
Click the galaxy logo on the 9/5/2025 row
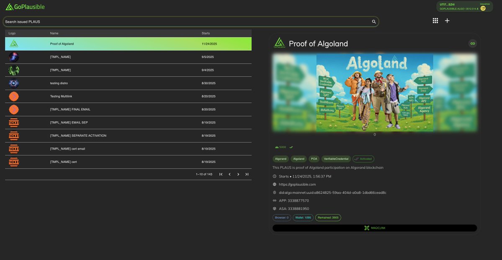pos(14,57)
